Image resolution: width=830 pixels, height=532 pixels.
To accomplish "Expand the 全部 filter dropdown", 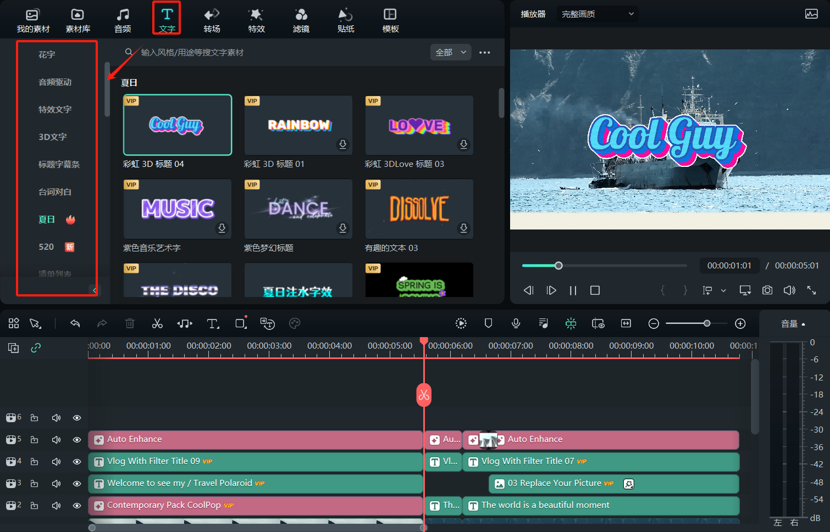I will [x=450, y=53].
